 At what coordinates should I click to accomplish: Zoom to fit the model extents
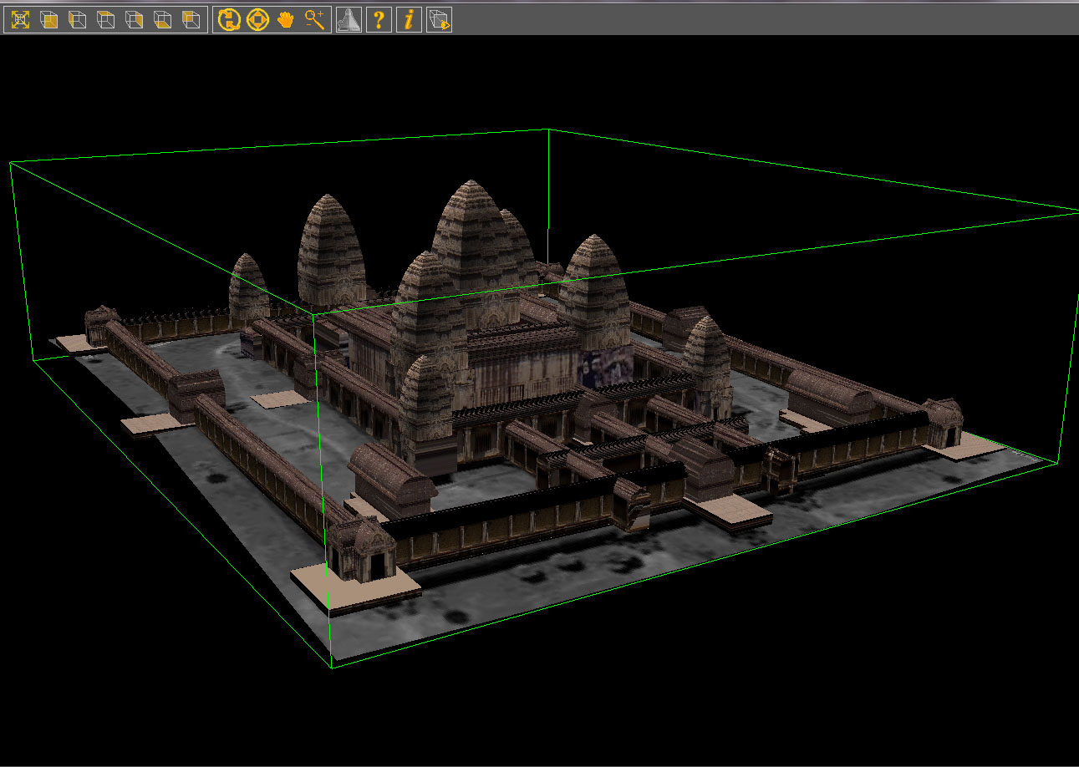[x=20, y=20]
